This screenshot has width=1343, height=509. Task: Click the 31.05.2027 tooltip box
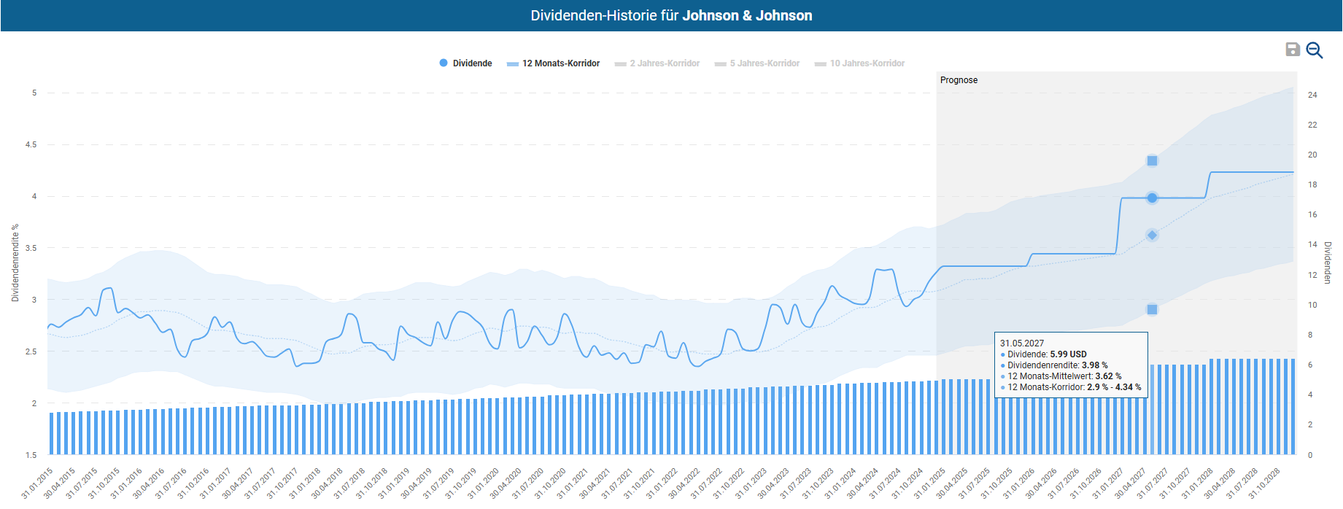coord(1070,365)
